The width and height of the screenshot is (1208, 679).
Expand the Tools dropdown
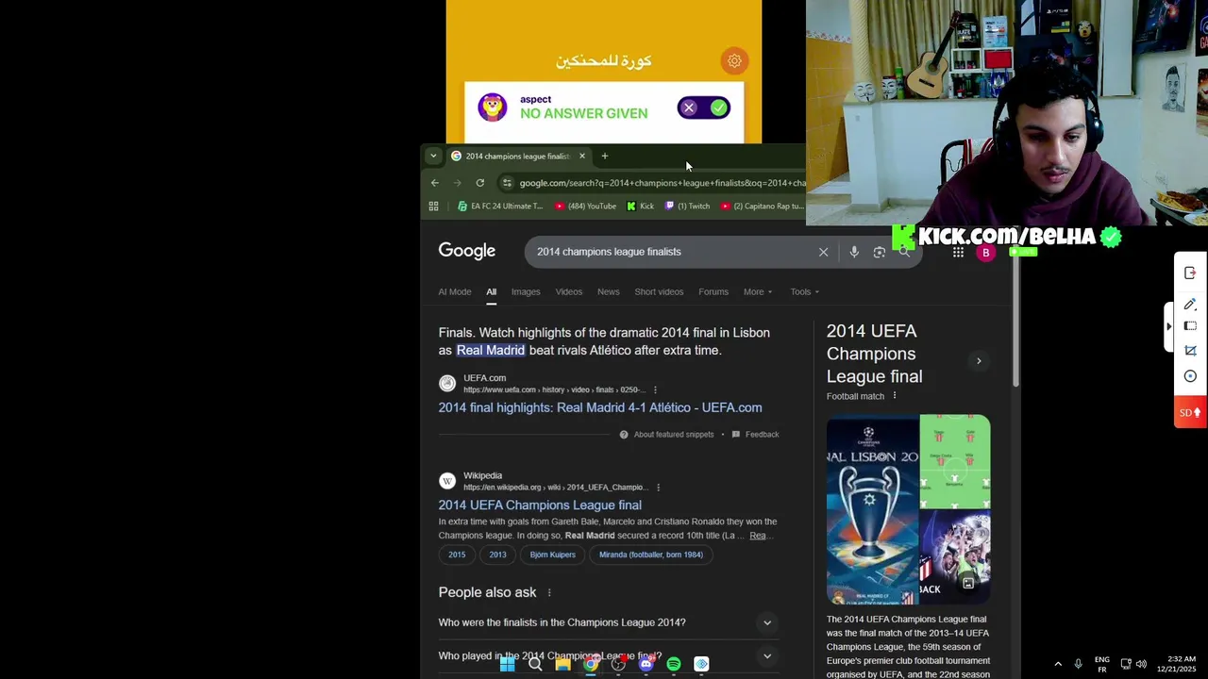pos(805,291)
